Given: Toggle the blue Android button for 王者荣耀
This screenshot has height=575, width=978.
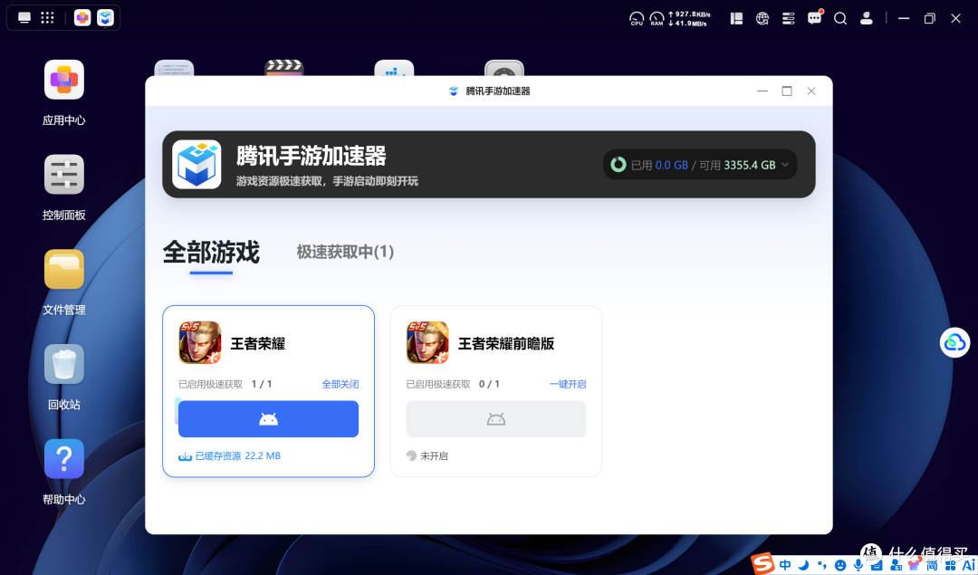Looking at the screenshot, I should click(x=268, y=419).
